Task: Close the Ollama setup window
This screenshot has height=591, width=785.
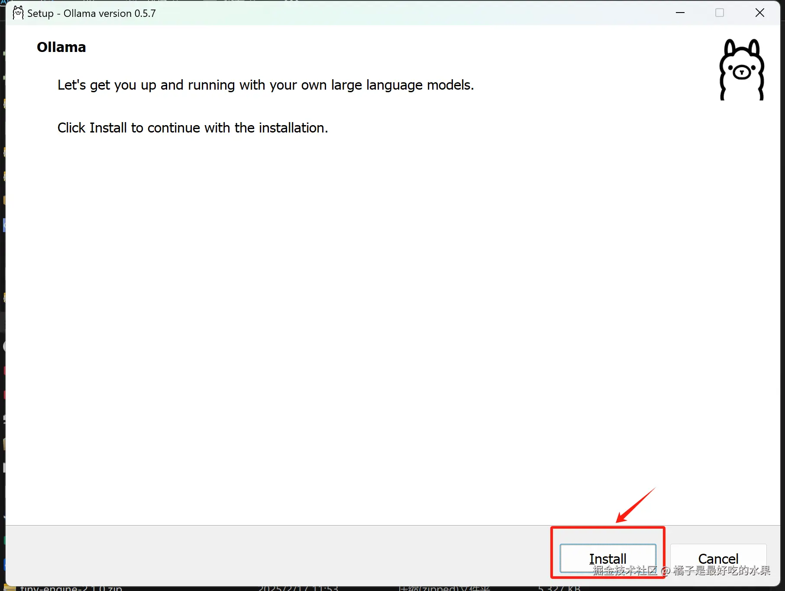Action: pos(759,13)
